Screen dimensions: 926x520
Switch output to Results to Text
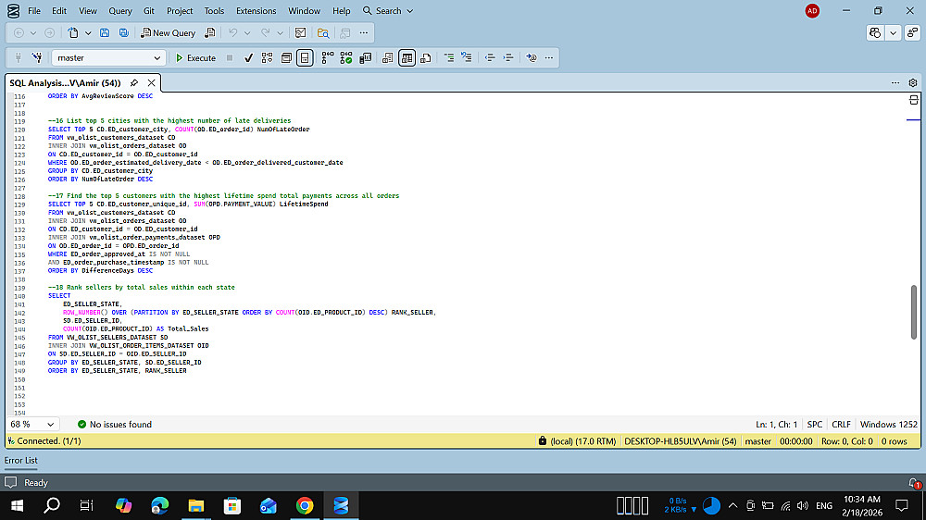click(x=387, y=58)
